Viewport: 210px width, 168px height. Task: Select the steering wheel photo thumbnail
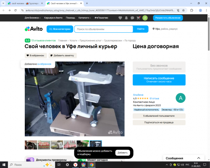31,145
